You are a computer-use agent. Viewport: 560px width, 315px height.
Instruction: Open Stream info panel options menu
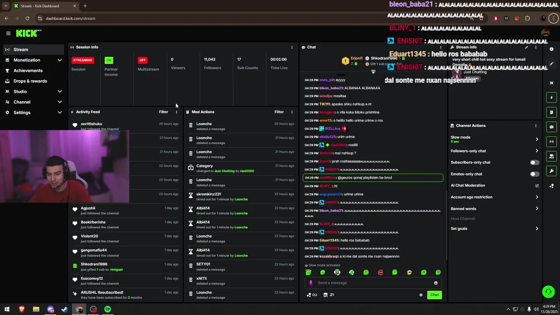click(x=536, y=47)
